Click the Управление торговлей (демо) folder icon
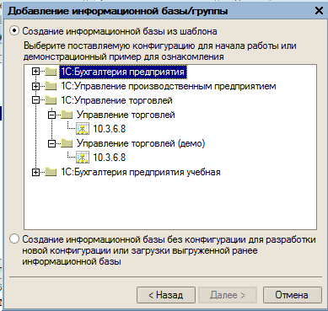This screenshot has height=311, width=328. [x=67, y=143]
